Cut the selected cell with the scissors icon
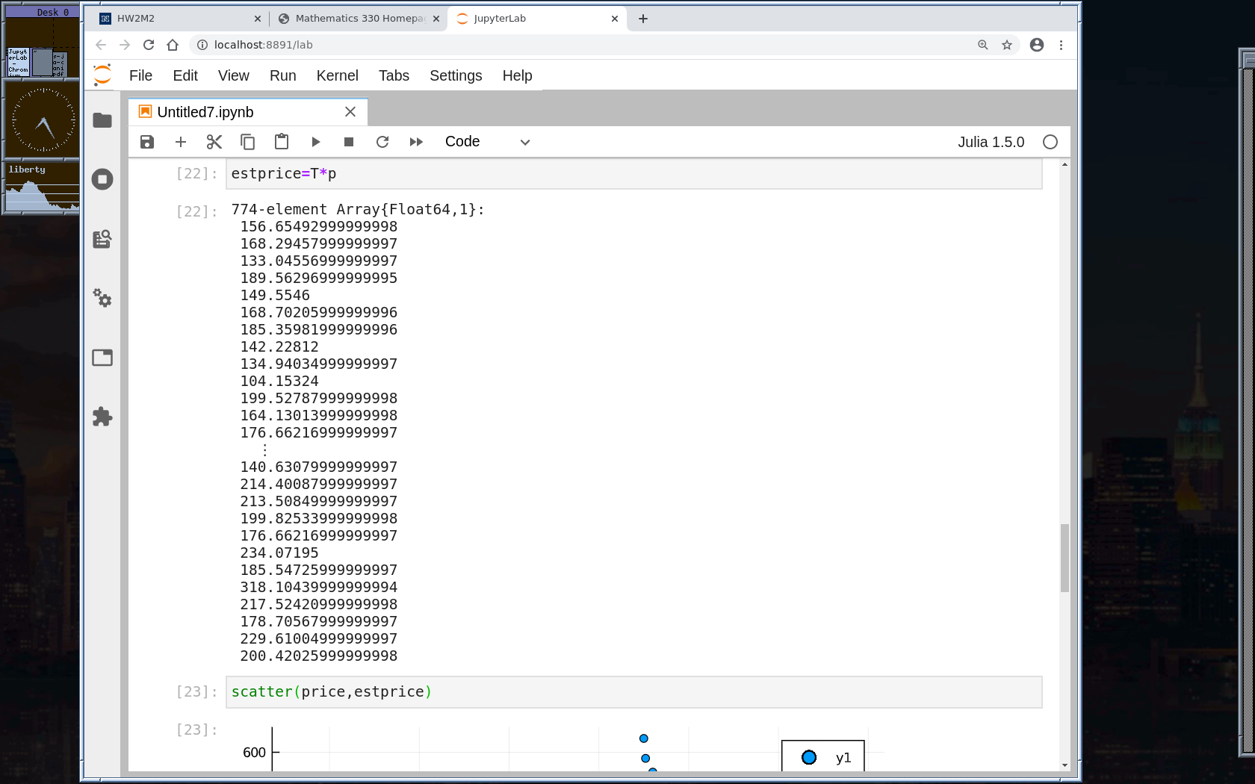Image resolution: width=1255 pixels, height=784 pixels. (214, 142)
